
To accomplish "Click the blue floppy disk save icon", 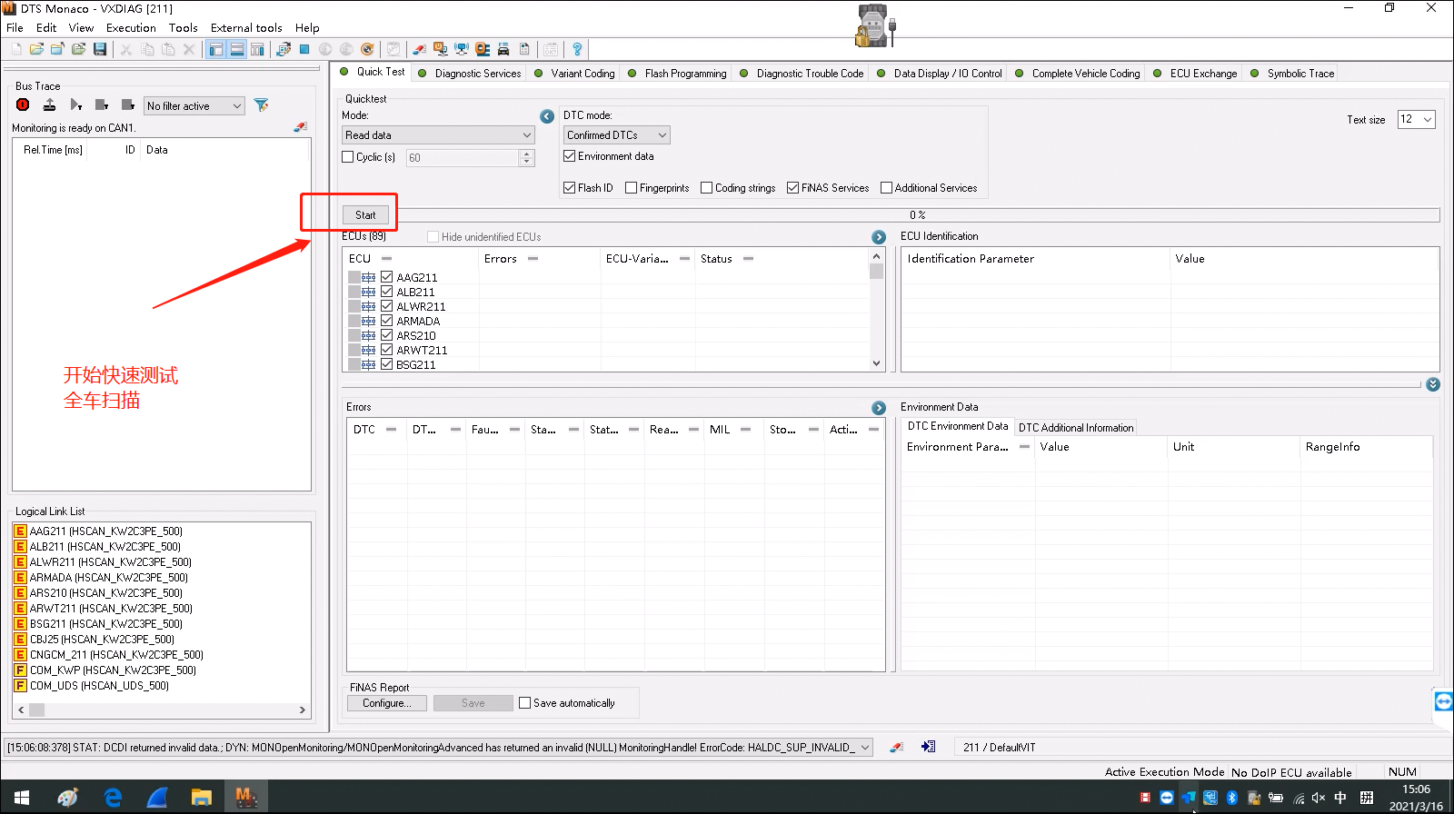I will (100, 49).
